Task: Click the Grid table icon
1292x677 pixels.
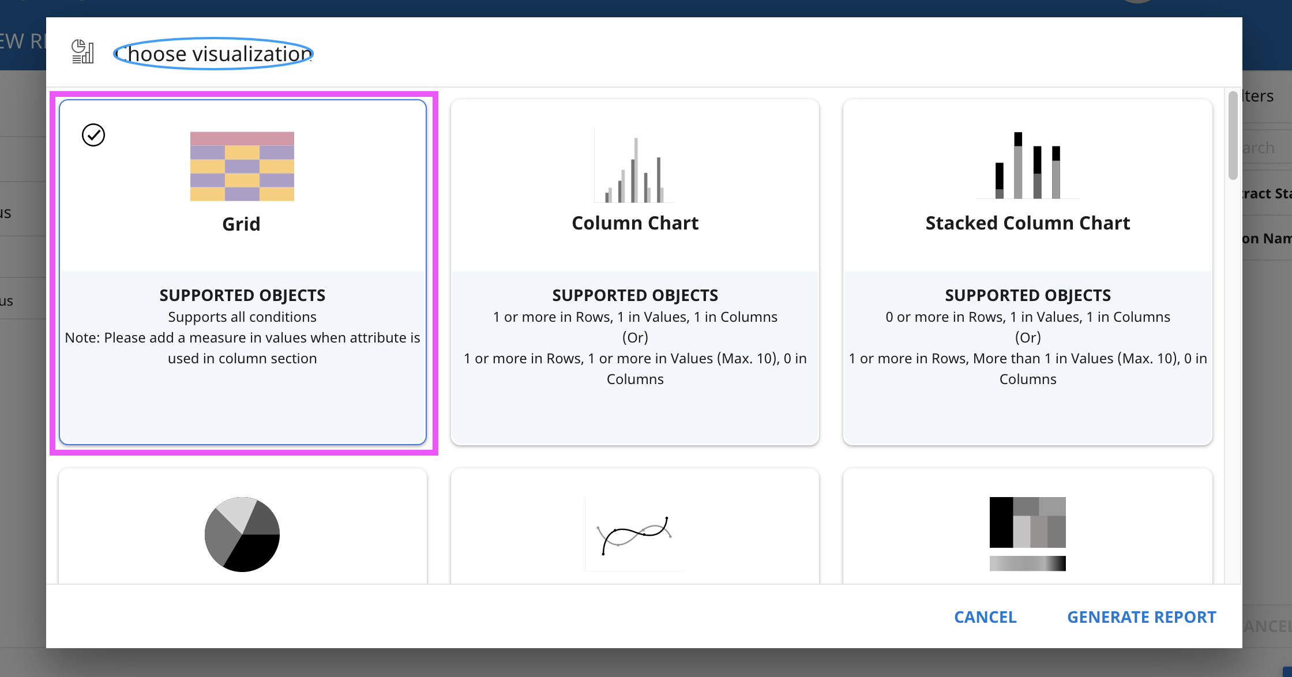Action: pos(242,166)
